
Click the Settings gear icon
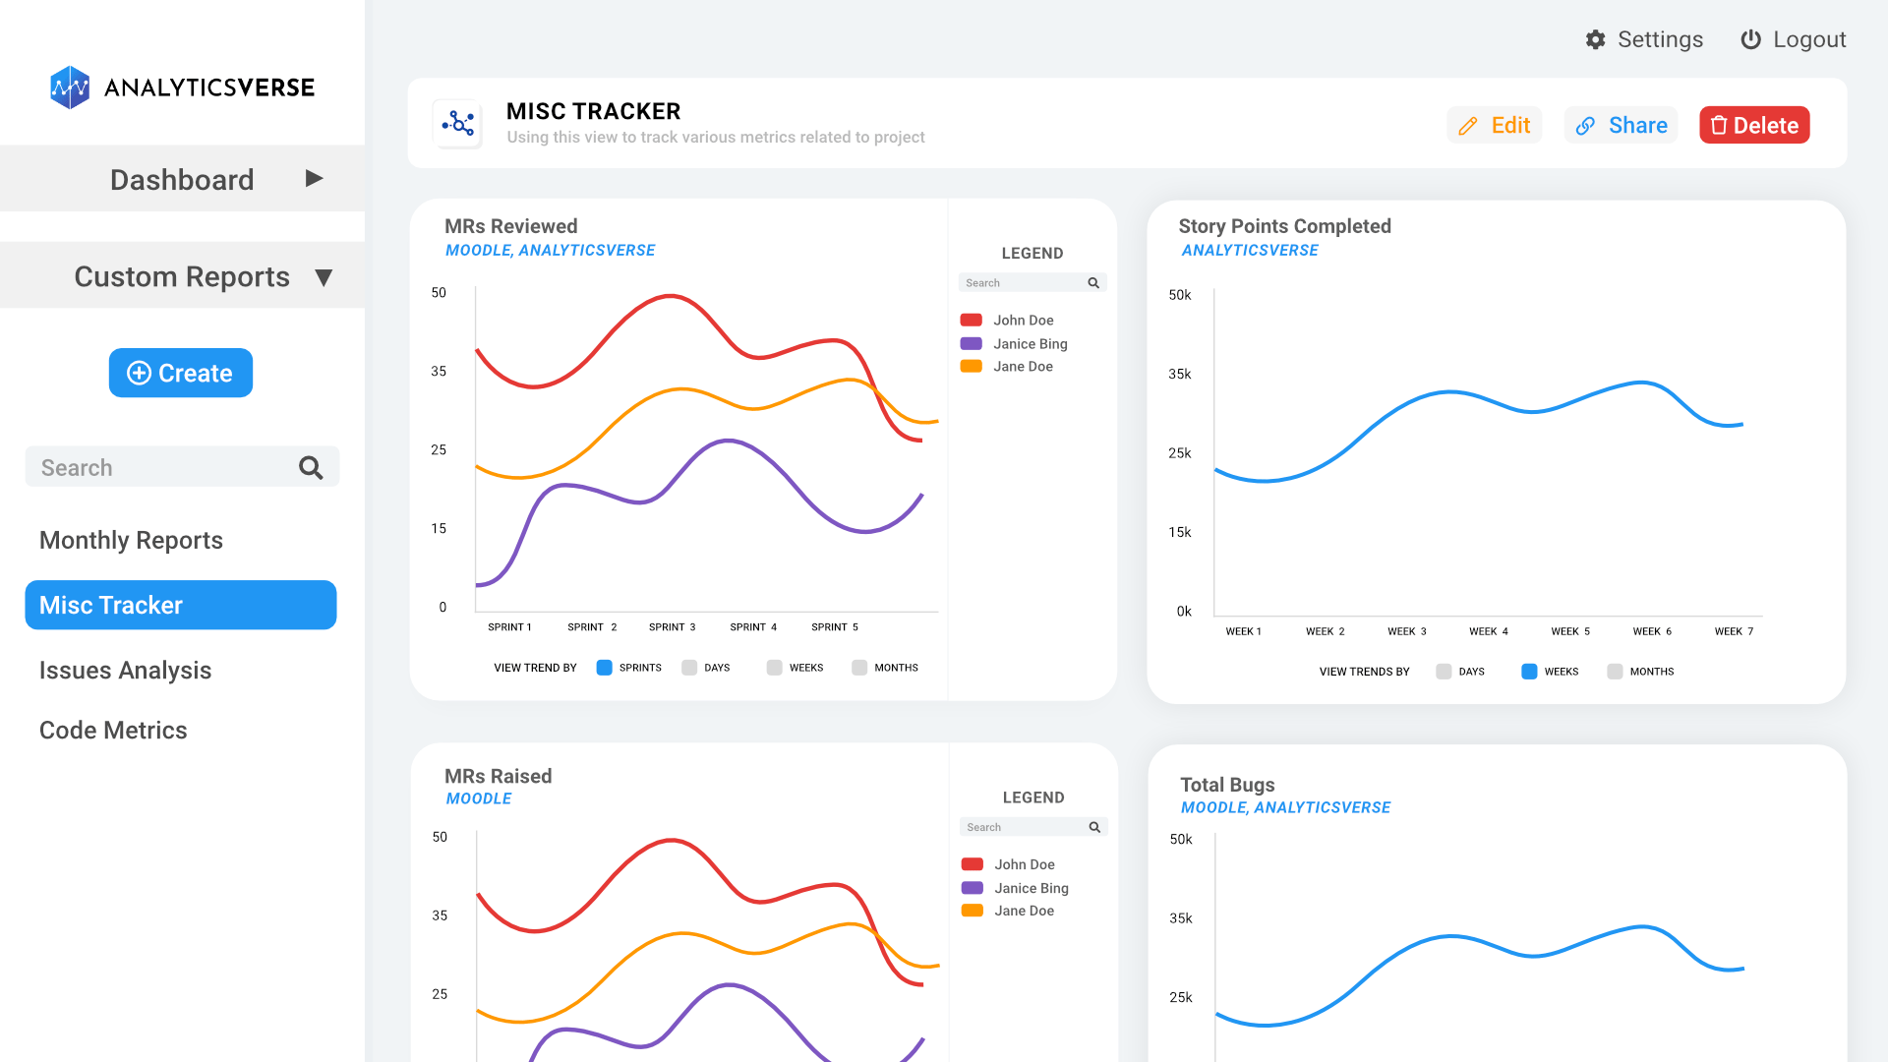[x=1596, y=39]
